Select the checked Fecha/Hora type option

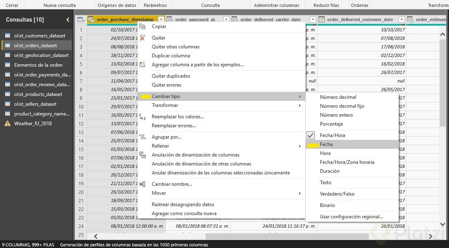(352, 135)
